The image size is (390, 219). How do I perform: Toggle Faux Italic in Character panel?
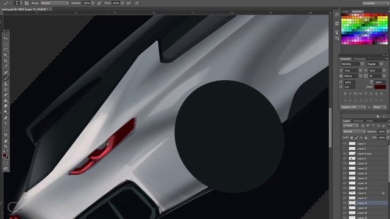tap(350, 94)
